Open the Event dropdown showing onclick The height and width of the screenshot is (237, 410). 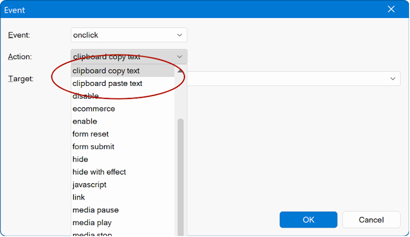point(129,35)
